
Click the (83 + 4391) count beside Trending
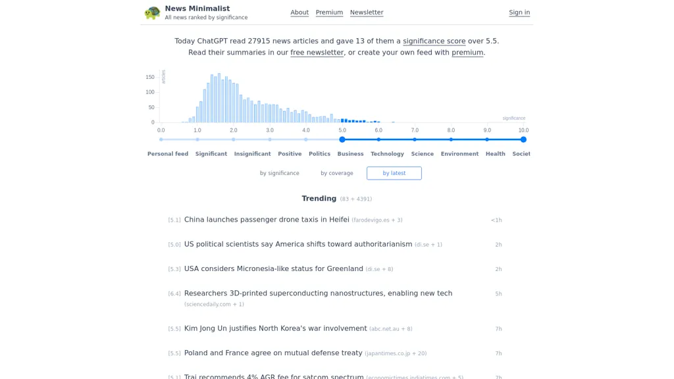tap(356, 199)
